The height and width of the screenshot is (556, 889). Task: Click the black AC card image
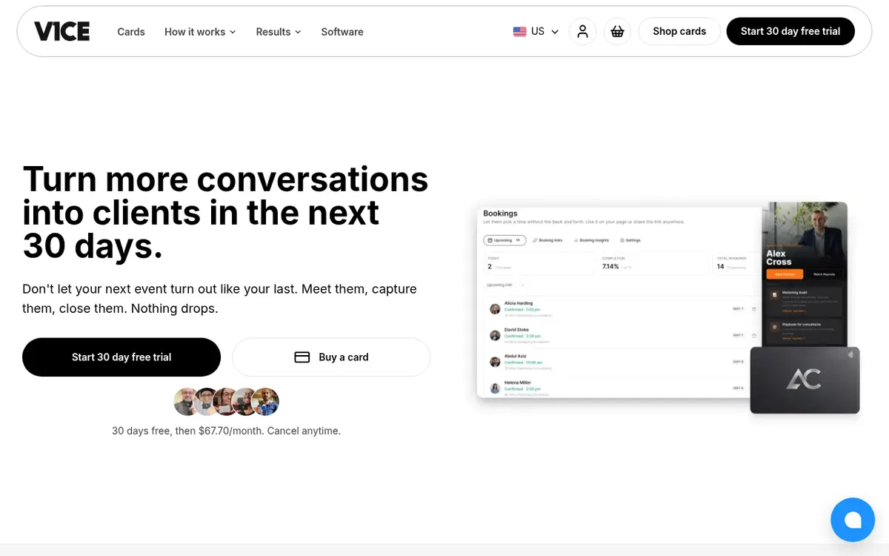(805, 380)
